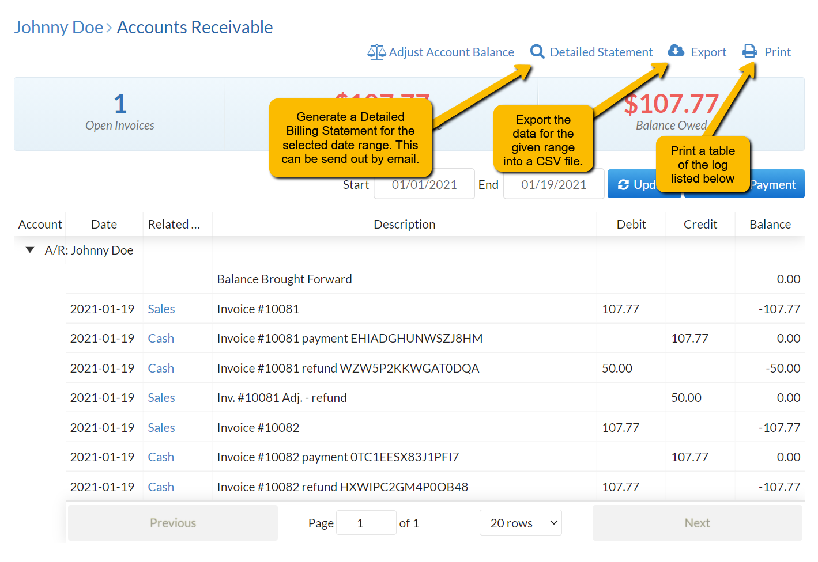Click the Next page button
Viewport: 818px width, 562px height.
[698, 523]
